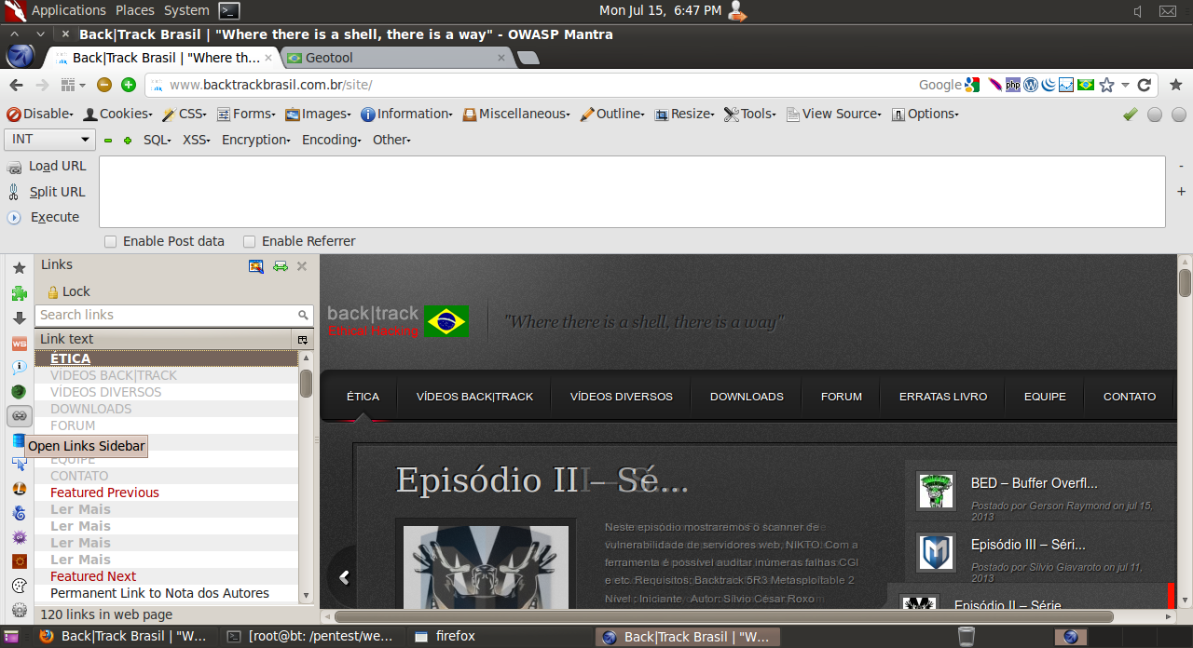Open the add-ons puzzle piece sidebar icon
This screenshot has width=1193, height=648.
click(x=19, y=293)
